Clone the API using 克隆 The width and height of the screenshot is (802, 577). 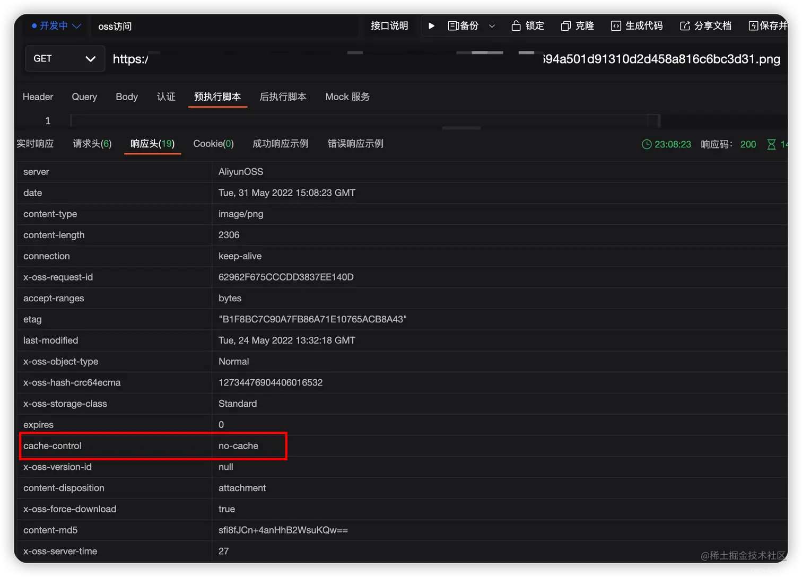tap(577, 25)
